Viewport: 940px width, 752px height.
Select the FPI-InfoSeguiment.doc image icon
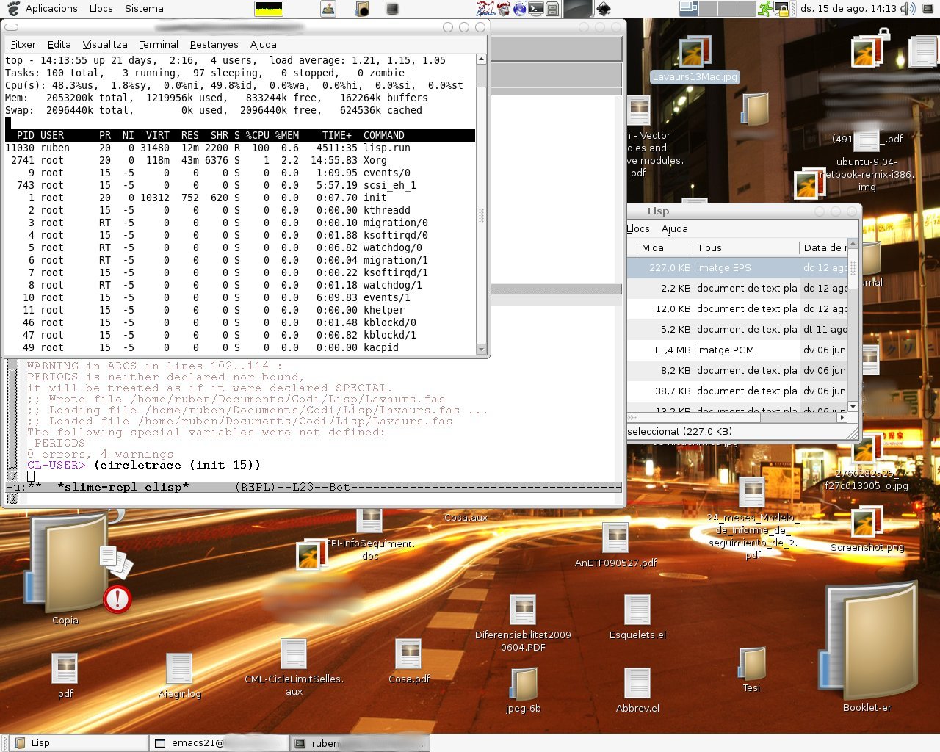pos(370,520)
